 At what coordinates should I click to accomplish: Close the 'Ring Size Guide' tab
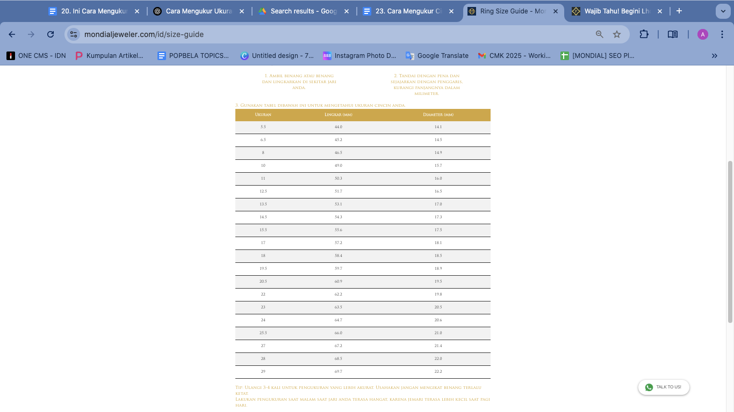[x=556, y=11]
